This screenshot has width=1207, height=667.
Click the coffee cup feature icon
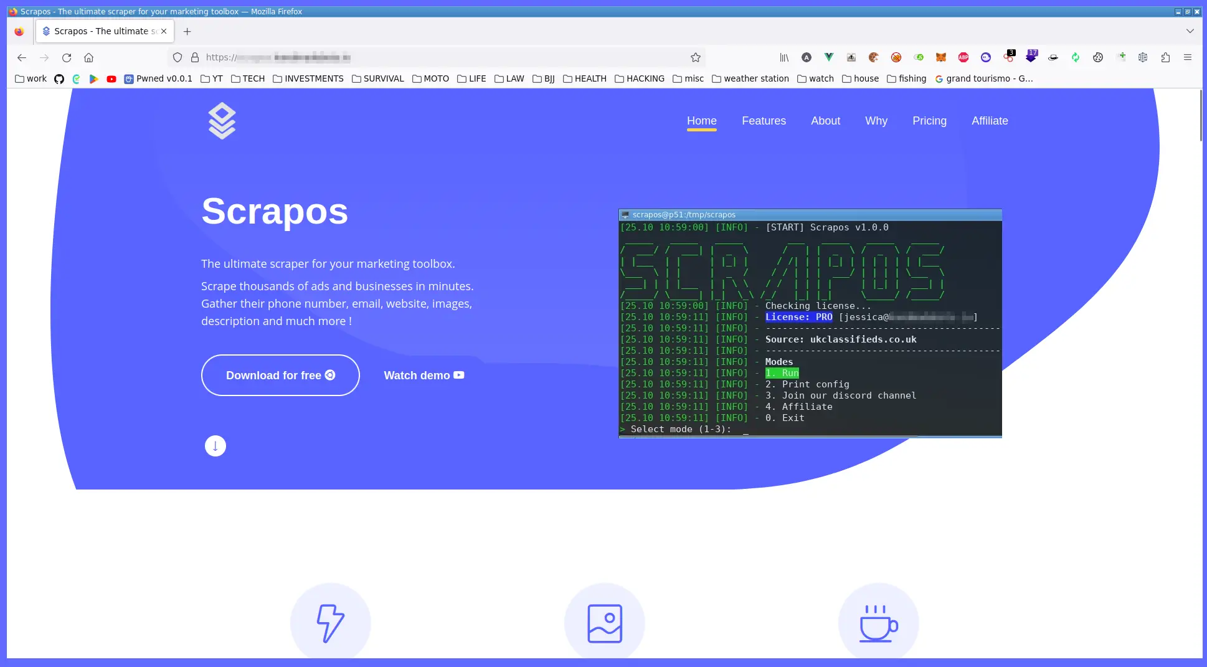879,623
